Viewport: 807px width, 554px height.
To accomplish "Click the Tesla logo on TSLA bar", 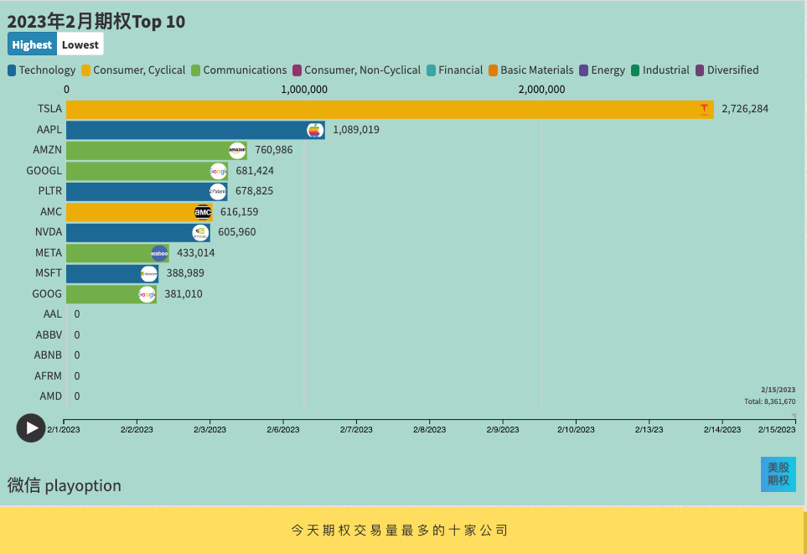I will (x=704, y=109).
